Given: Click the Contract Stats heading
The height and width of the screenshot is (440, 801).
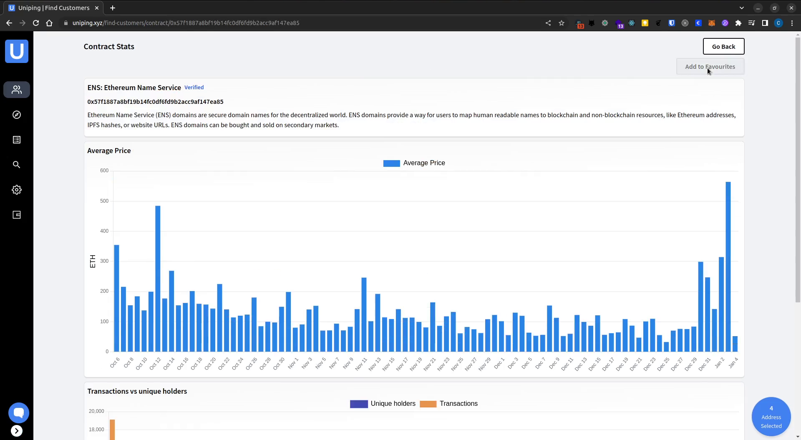Looking at the screenshot, I should point(109,46).
